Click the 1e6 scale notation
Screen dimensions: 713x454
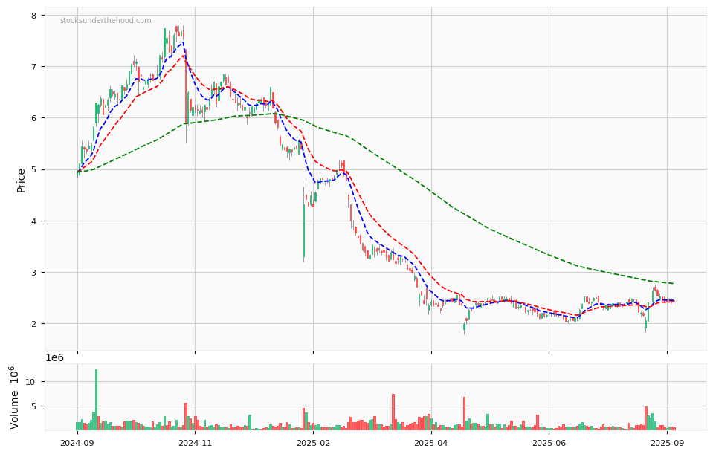point(54,357)
